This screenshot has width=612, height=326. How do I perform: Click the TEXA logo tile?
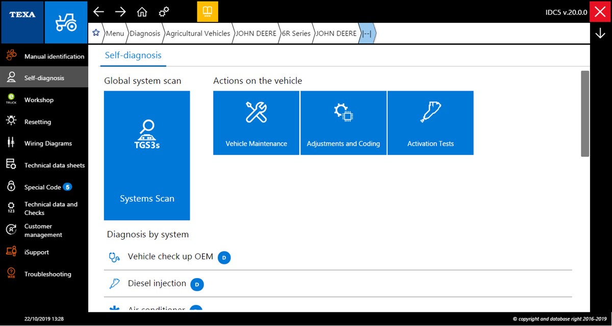pos(22,22)
